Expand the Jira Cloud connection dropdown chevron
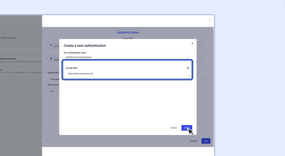The height and width of the screenshot is (156, 285). pos(200,59)
